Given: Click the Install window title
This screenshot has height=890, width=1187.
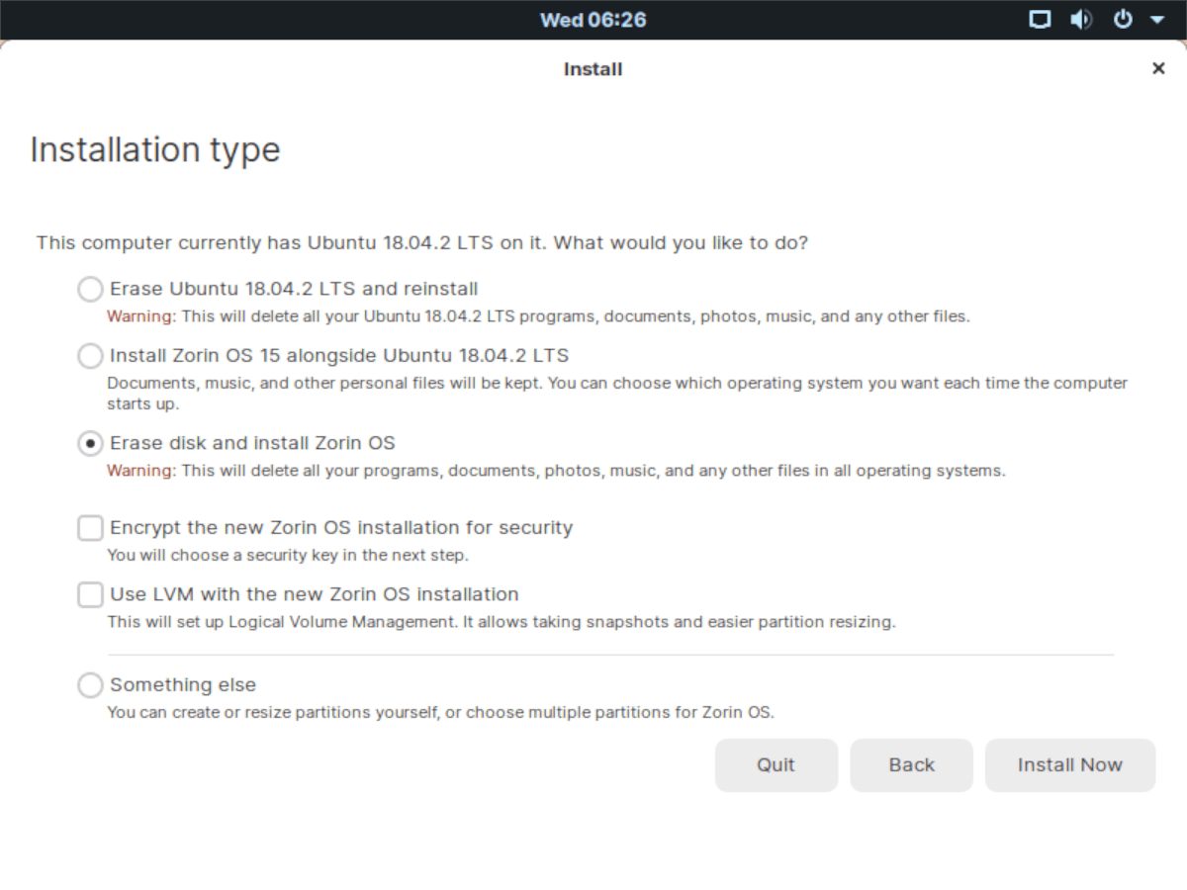Looking at the screenshot, I should [x=593, y=69].
